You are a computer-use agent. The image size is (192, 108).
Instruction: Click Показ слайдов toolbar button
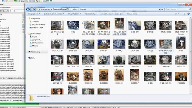pos(91,14)
